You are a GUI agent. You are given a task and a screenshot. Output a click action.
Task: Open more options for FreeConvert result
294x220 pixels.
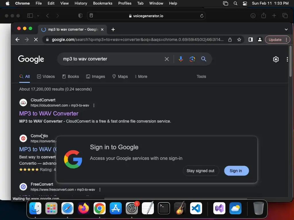[100, 190]
